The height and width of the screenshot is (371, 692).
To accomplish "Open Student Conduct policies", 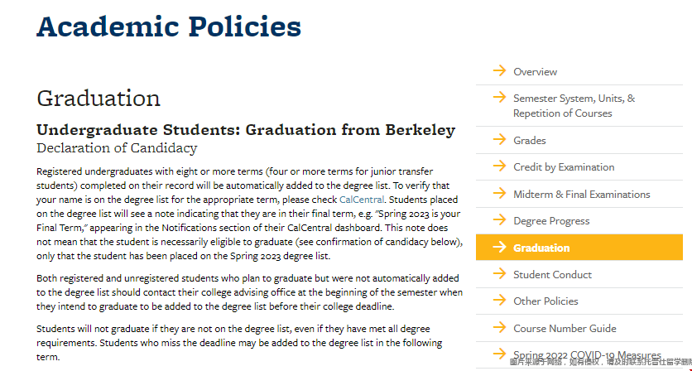I will coord(553,275).
